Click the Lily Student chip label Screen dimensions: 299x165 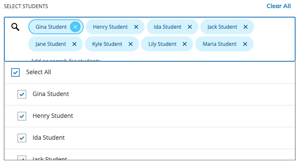(163, 44)
